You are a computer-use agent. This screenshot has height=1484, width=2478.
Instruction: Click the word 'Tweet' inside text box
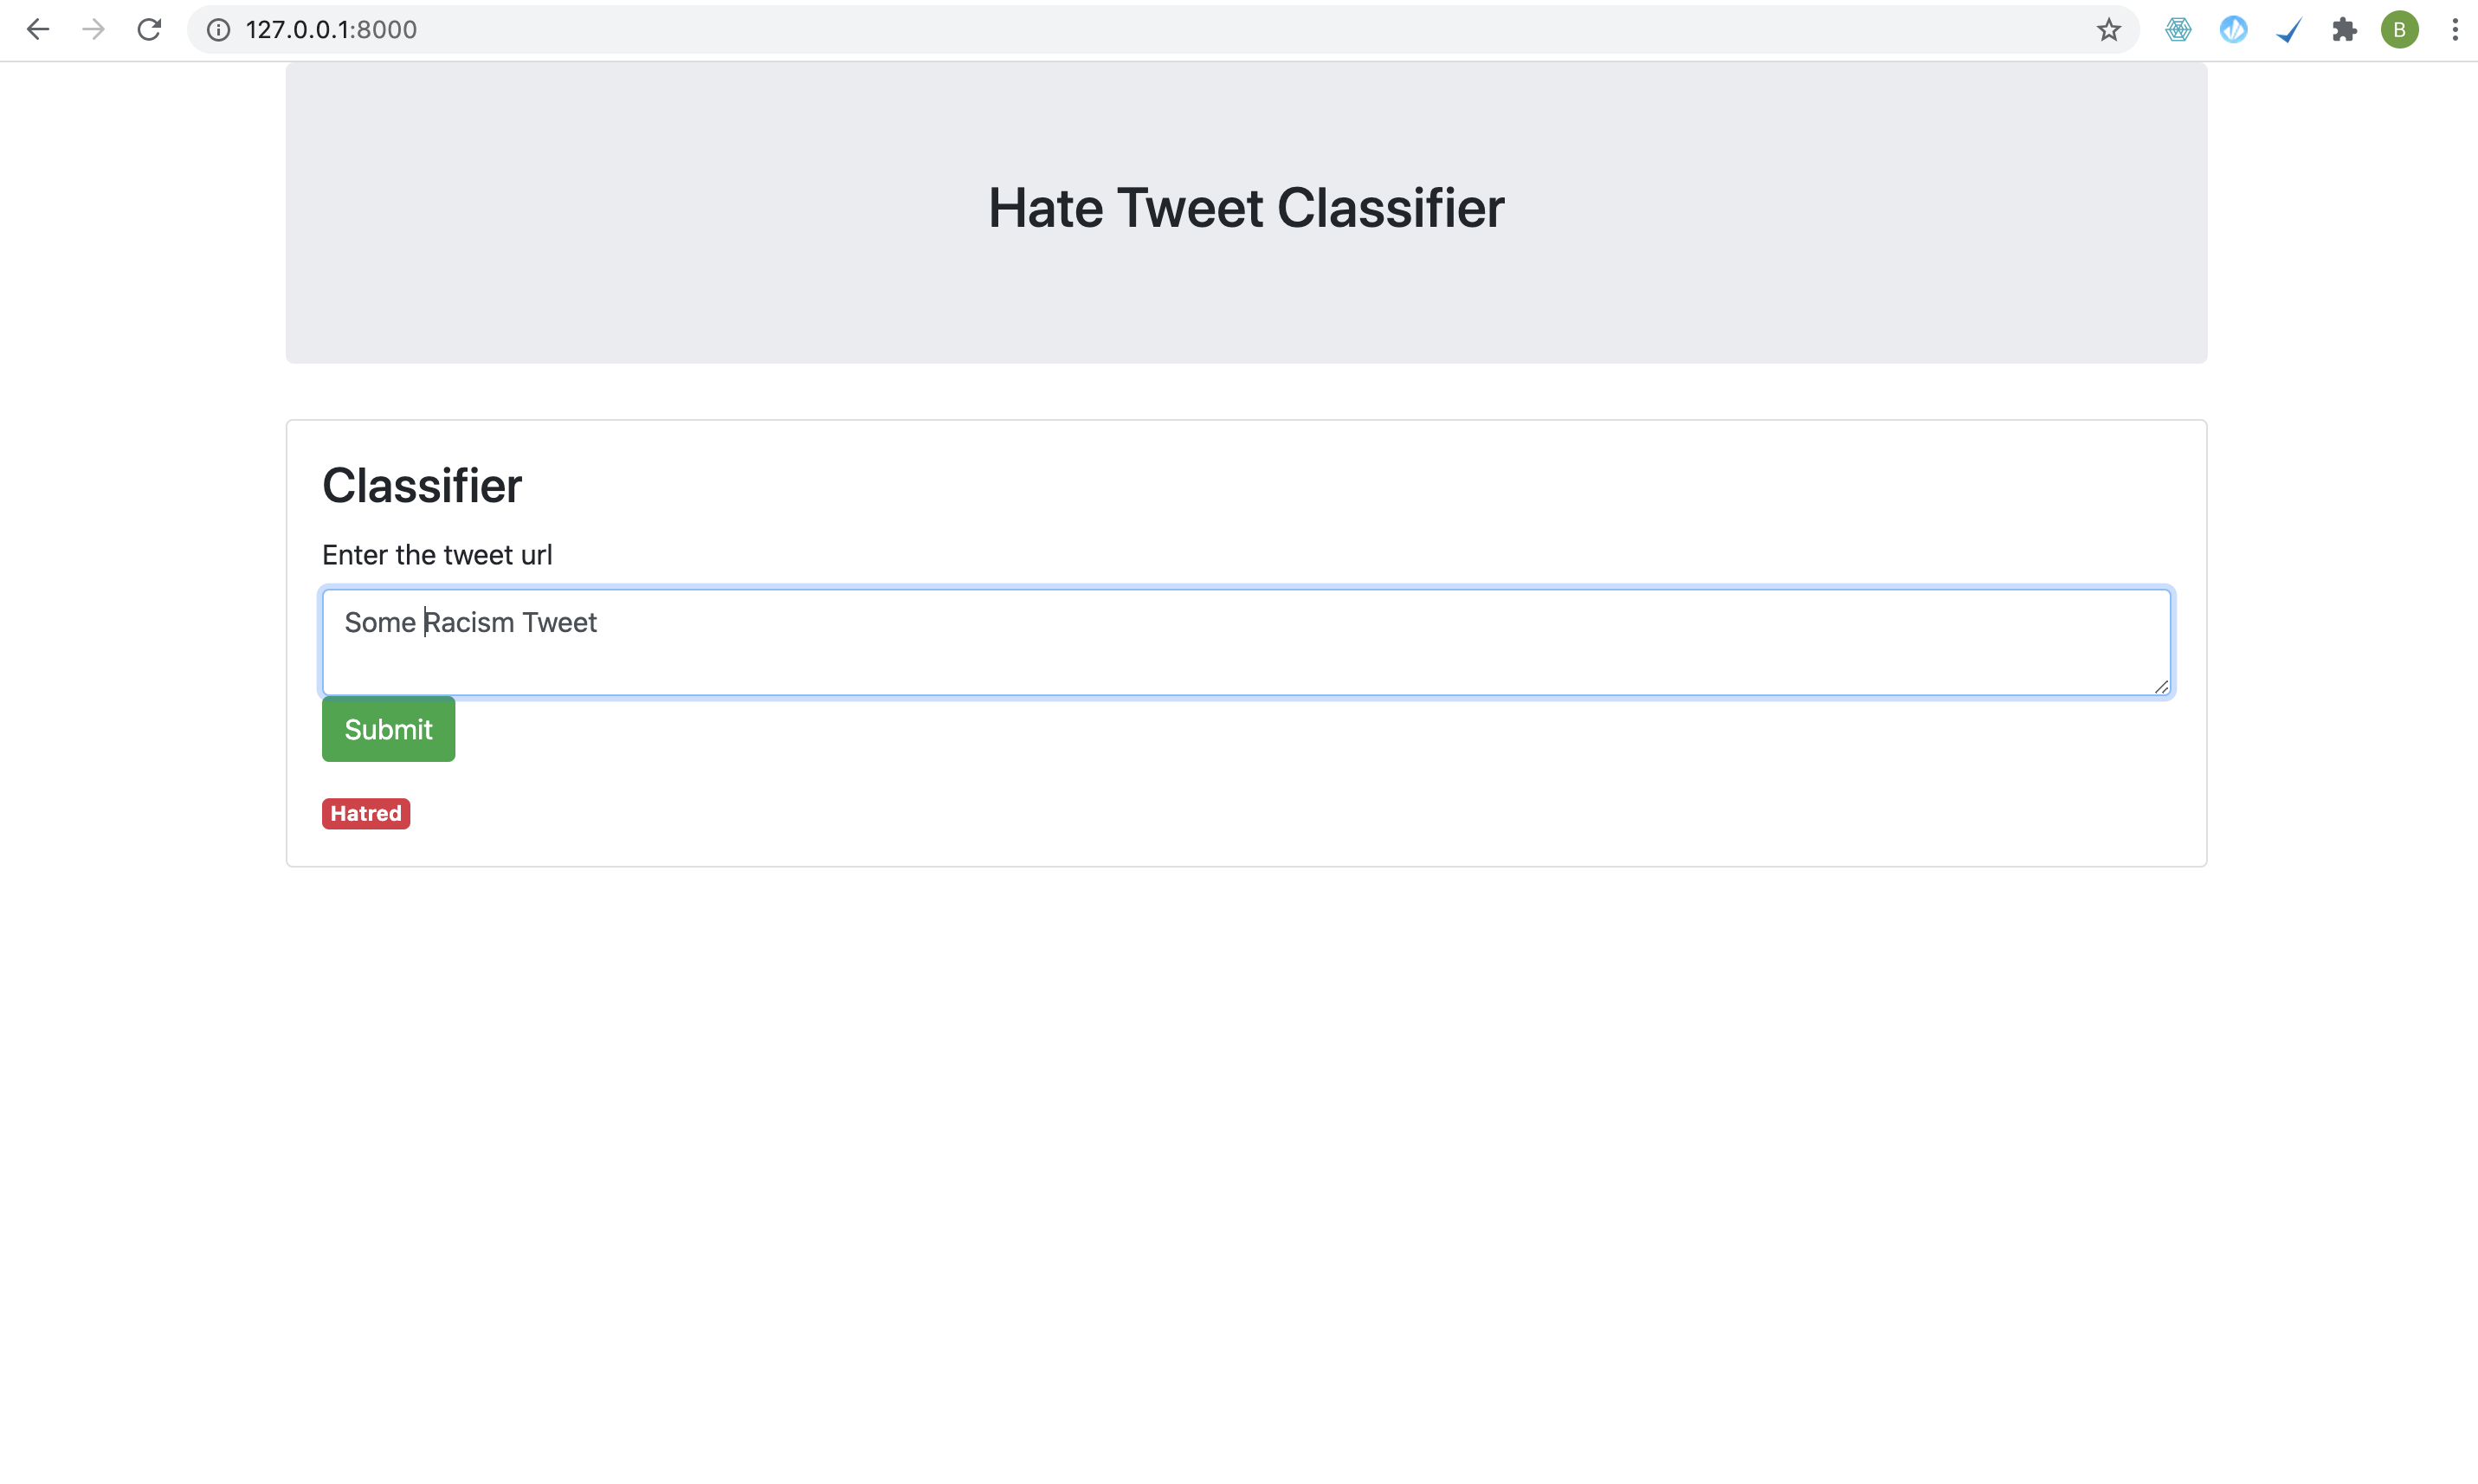click(559, 622)
